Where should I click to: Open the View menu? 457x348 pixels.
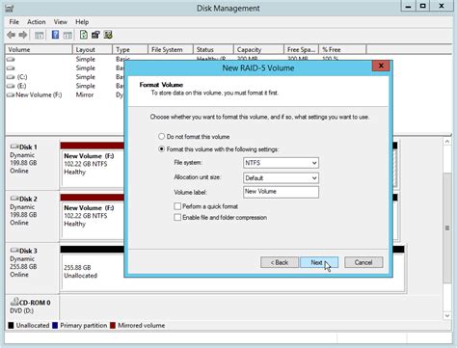(x=61, y=22)
